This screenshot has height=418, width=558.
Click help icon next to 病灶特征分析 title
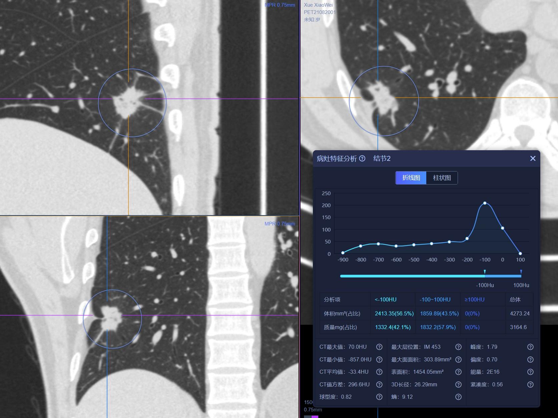point(362,159)
